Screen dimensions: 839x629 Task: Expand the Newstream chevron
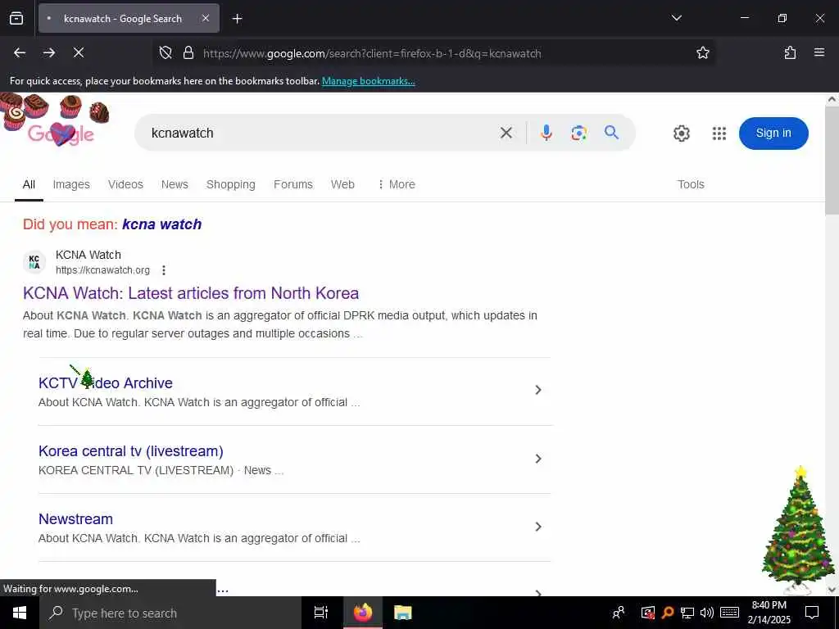click(538, 527)
